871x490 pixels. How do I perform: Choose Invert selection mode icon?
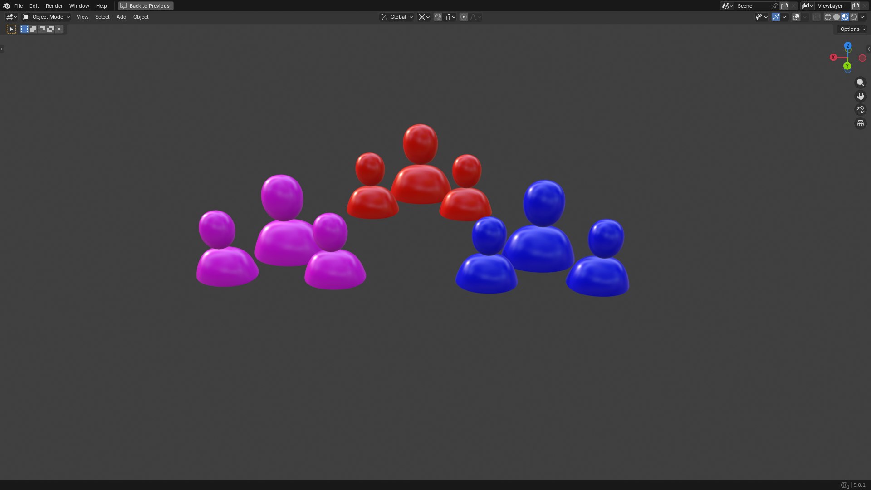(x=50, y=29)
